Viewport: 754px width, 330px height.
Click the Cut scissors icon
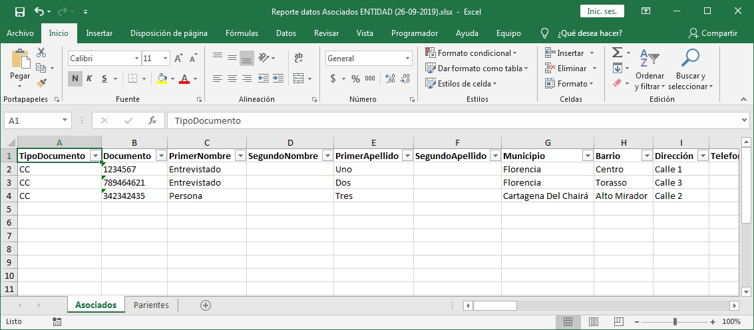point(41,53)
